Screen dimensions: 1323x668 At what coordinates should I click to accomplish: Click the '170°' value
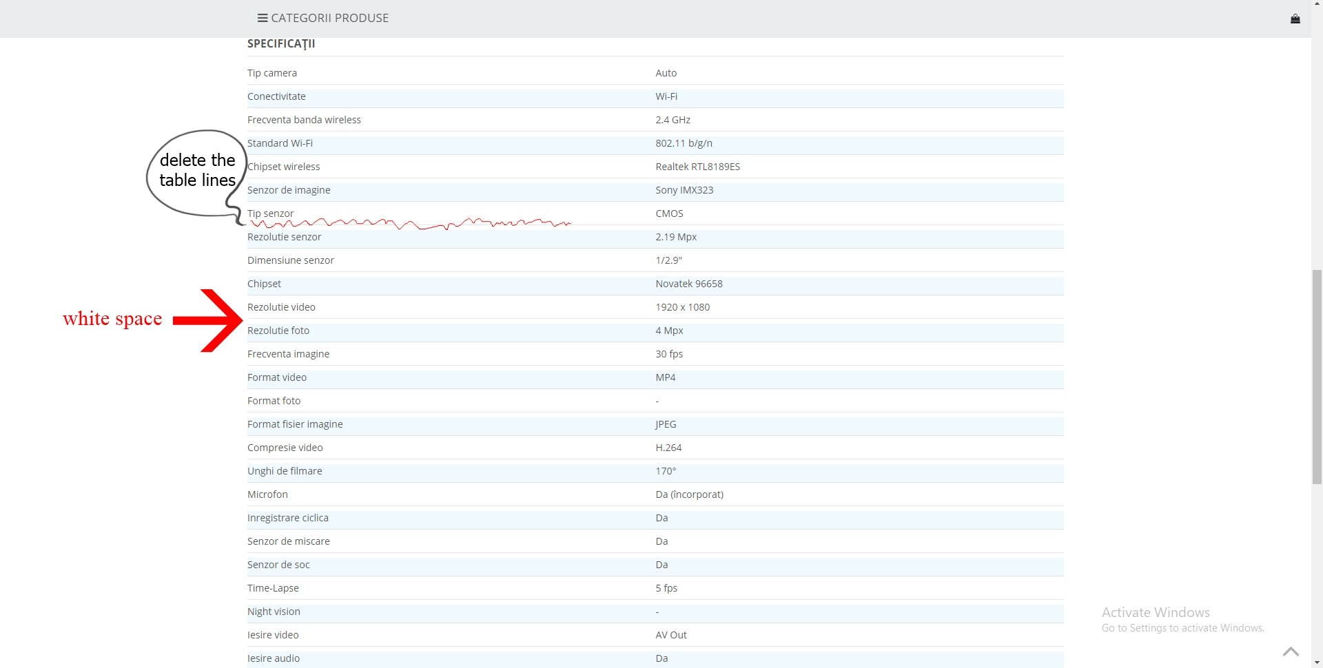point(666,471)
